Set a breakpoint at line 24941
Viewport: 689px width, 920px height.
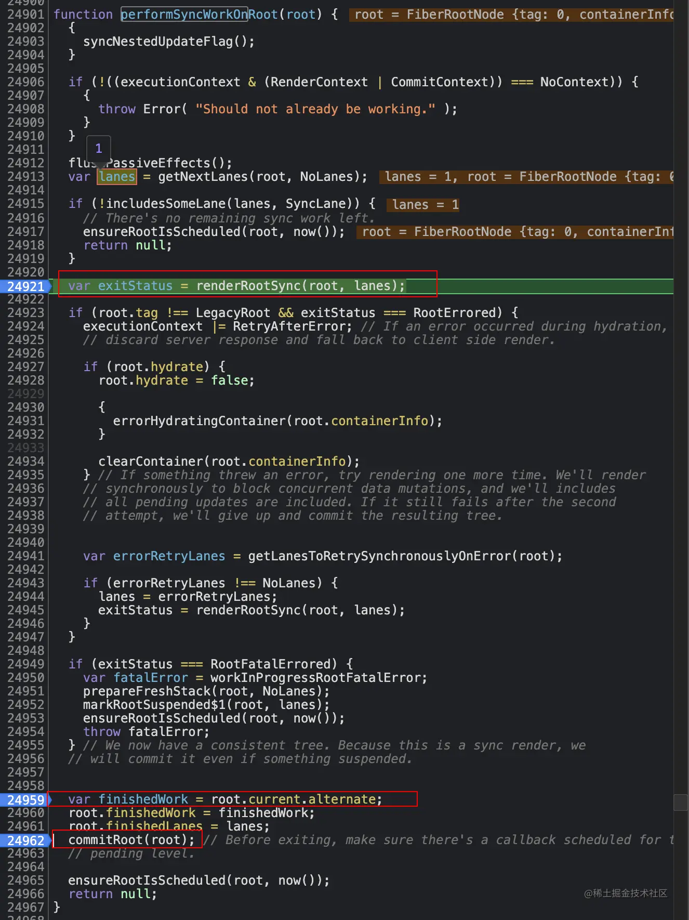point(26,556)
